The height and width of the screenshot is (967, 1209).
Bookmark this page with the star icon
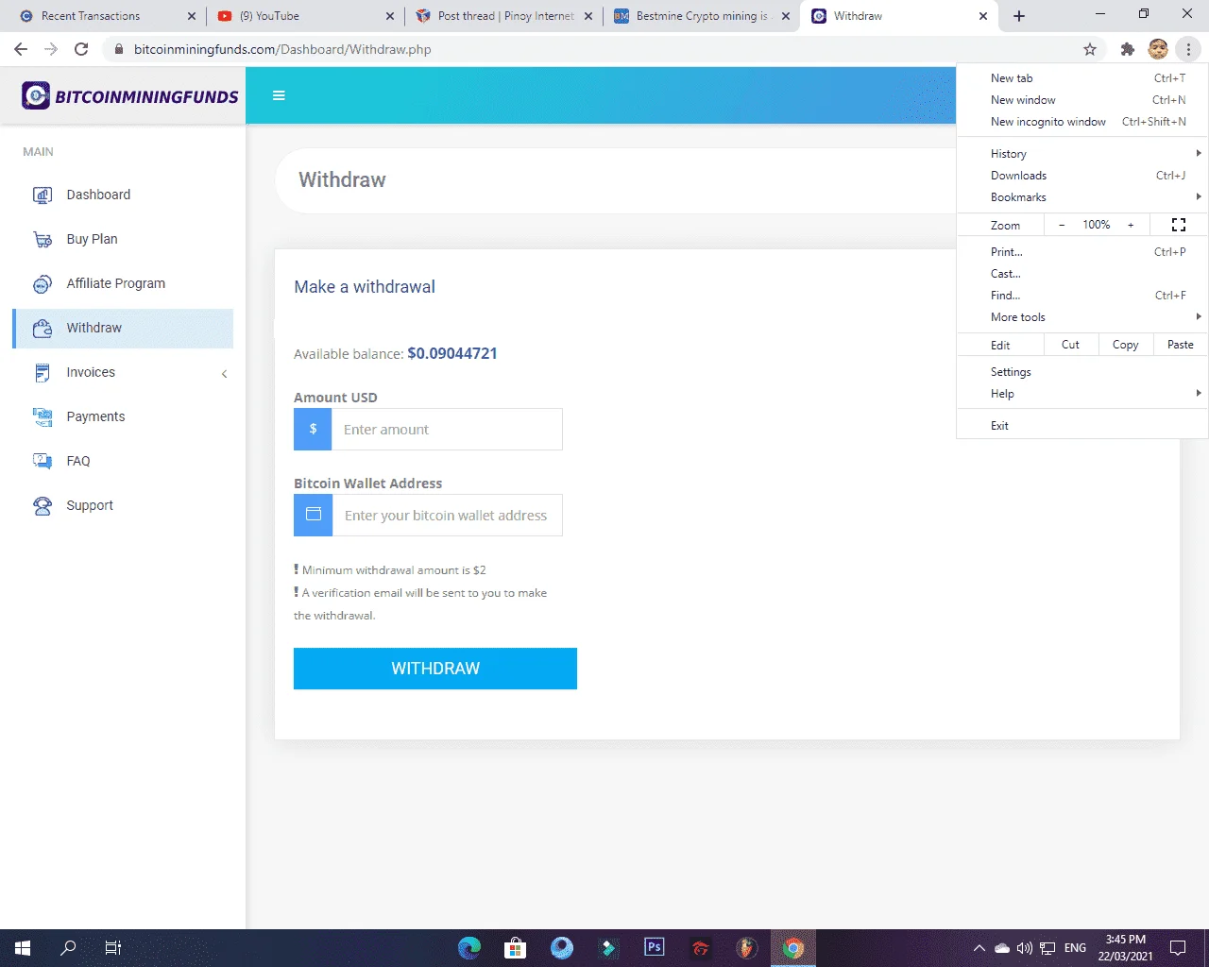tap(1090, 49)
